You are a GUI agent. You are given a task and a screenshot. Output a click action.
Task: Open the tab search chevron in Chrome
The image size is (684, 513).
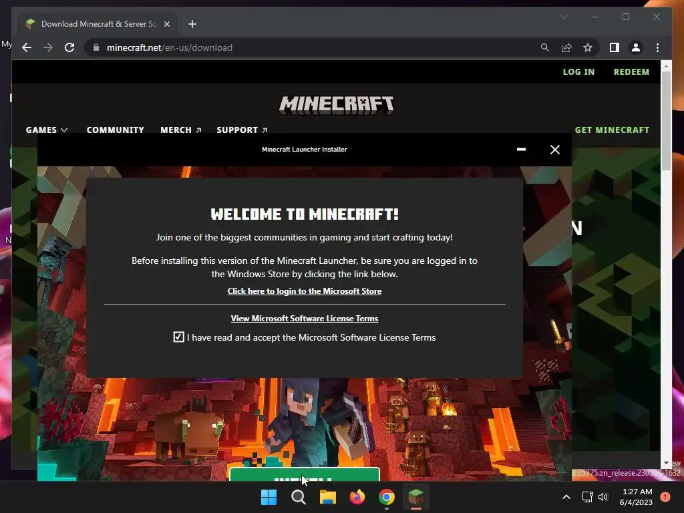pyautogui.click(x=564, y=17)
